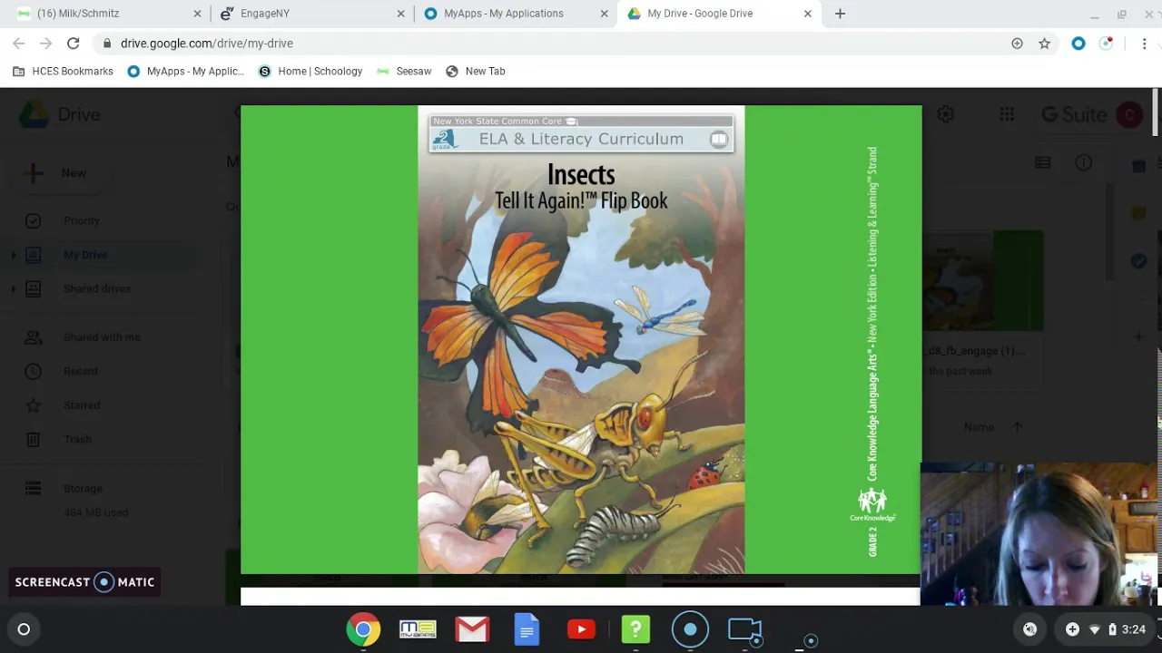1162x653 pixels.
Task: Open Trash in Drive sidebar
Action: pyautogui.click(x=77, y=439)
